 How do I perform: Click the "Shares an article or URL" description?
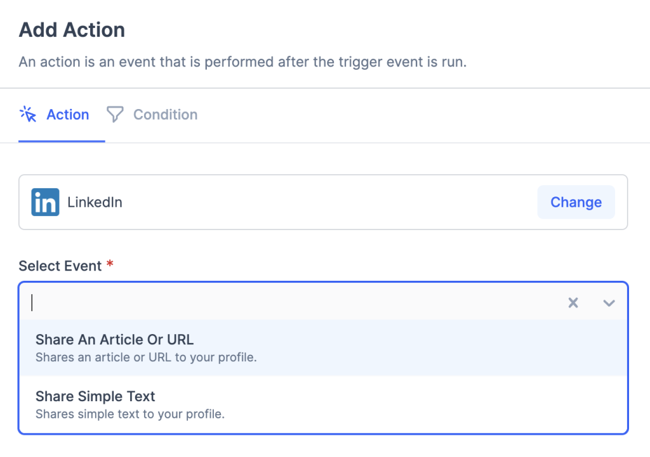pyautogui.click(x=146, y=357)
